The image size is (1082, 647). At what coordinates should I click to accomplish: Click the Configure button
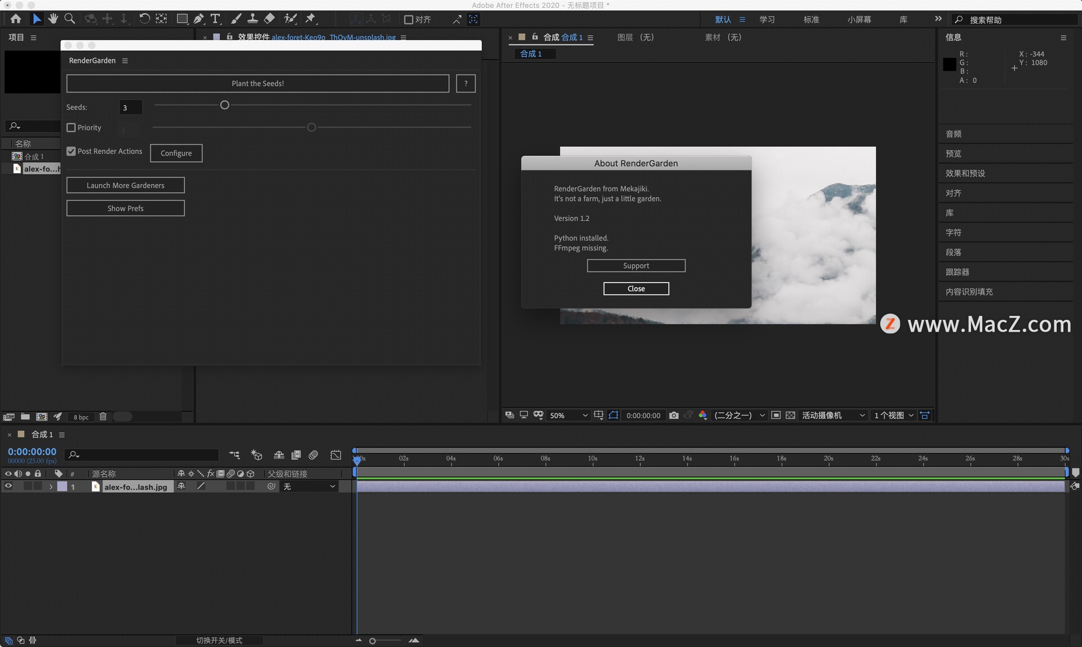click(x=176, y=153)
